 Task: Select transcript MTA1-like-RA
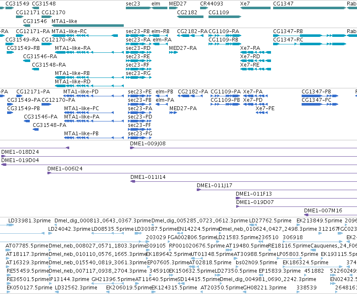pos(89,52)
